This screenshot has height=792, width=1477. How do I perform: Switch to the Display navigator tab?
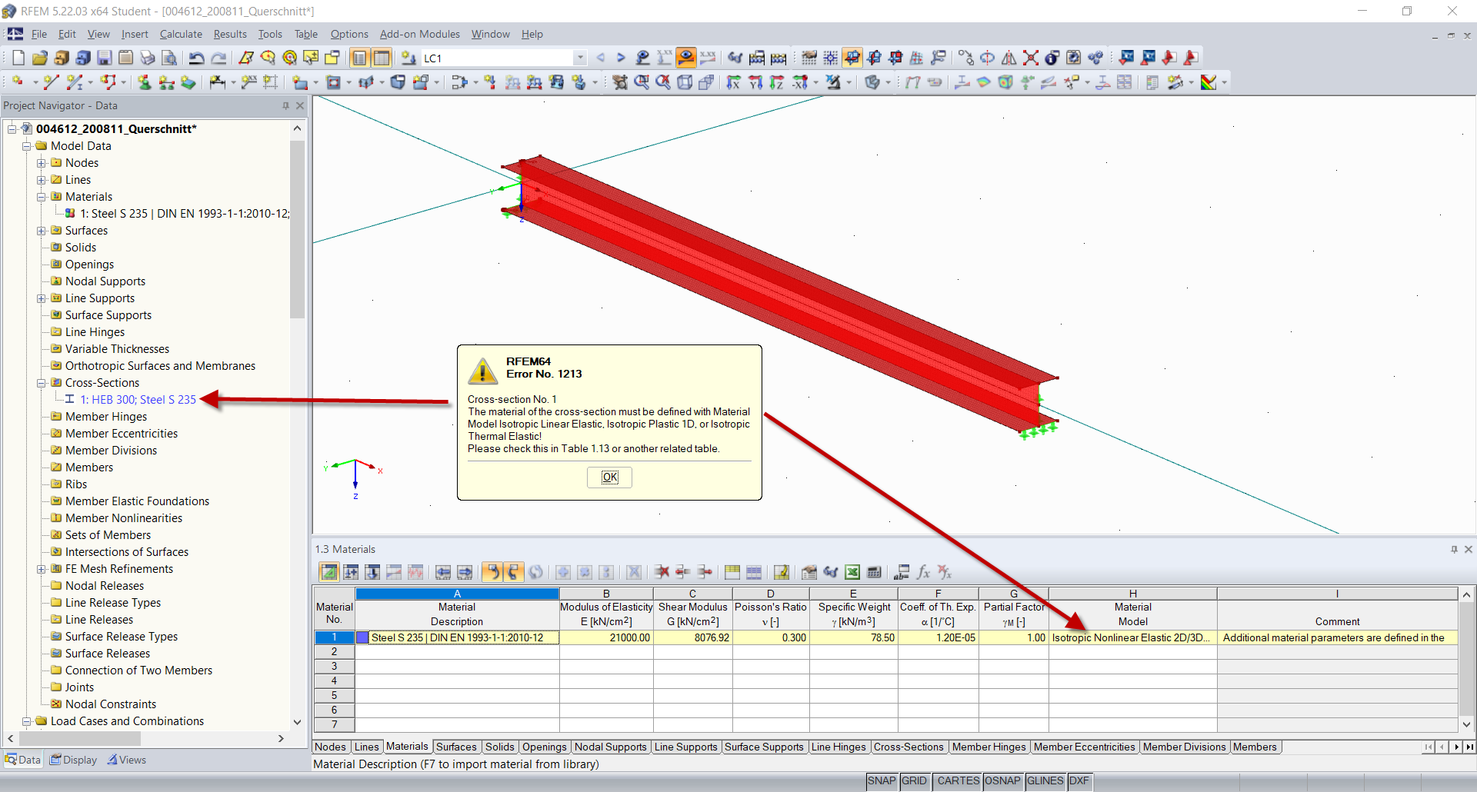click(x=74, y=760)
